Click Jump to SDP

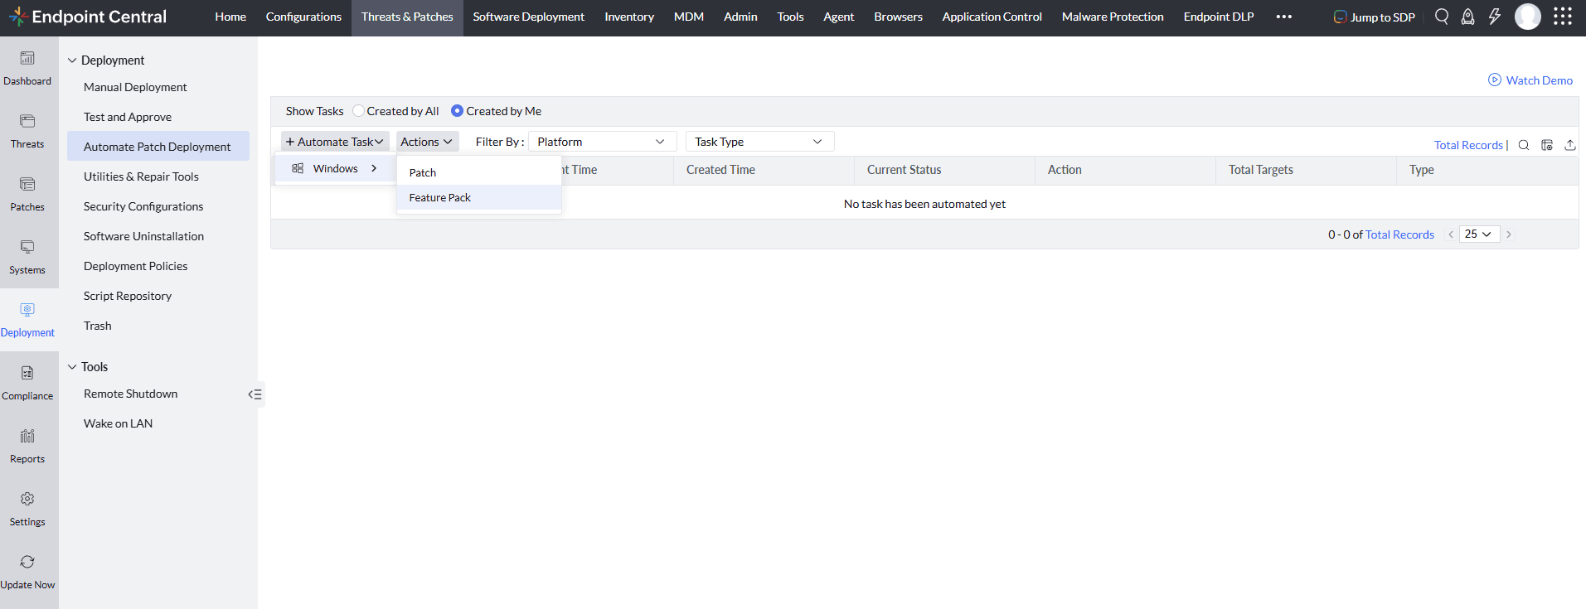click(x=1374, y=17)
